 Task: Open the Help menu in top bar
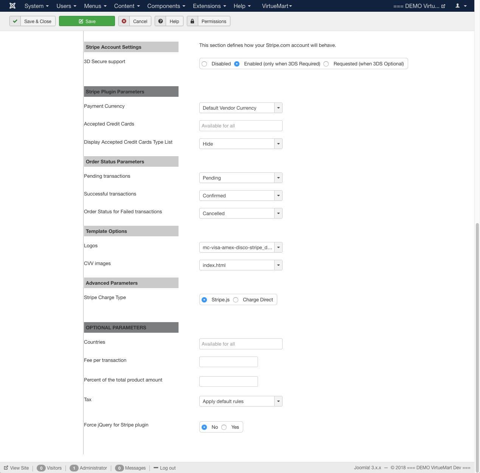[x=242, y=6]
